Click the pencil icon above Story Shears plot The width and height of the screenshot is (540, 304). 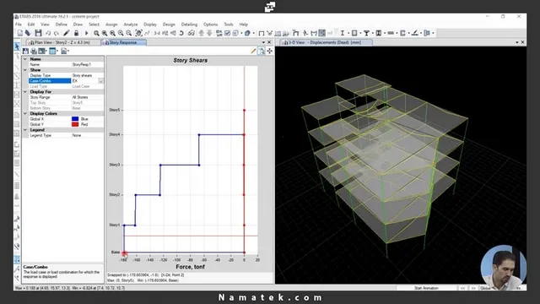pos(253,51)
